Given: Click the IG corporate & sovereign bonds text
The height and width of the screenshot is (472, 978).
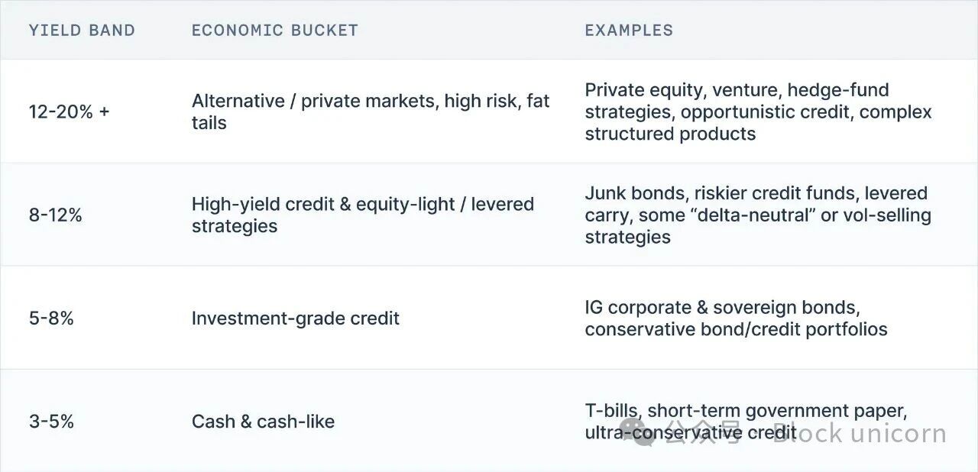Looking at the screenshot, I should pyautogui.click(x=722, y=308).
